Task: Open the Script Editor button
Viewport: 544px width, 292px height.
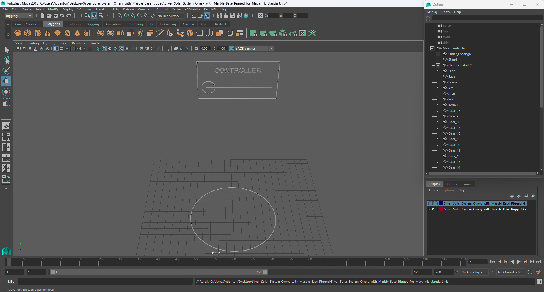Action: pyautogui.click(x=539, y=282)
